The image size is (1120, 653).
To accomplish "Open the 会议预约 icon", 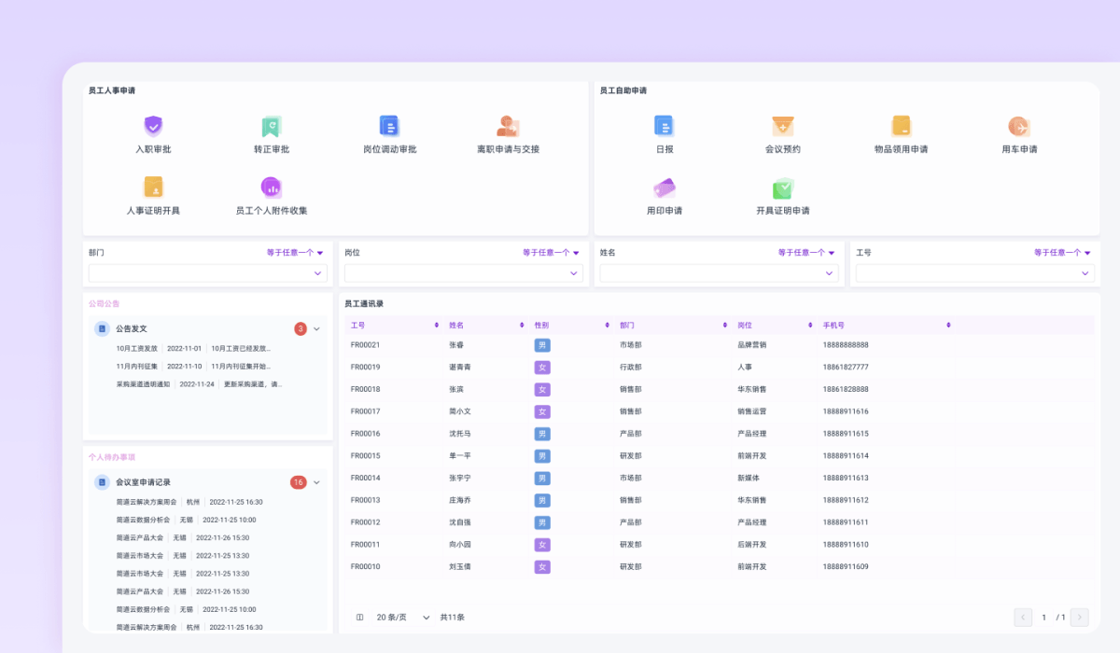I will click(782, 126).
